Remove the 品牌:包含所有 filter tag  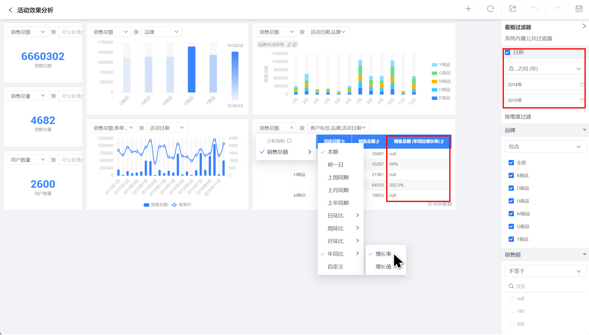[294, 45]
